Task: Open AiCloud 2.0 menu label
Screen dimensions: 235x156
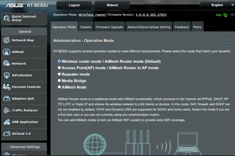Action: tap(21, 134)
